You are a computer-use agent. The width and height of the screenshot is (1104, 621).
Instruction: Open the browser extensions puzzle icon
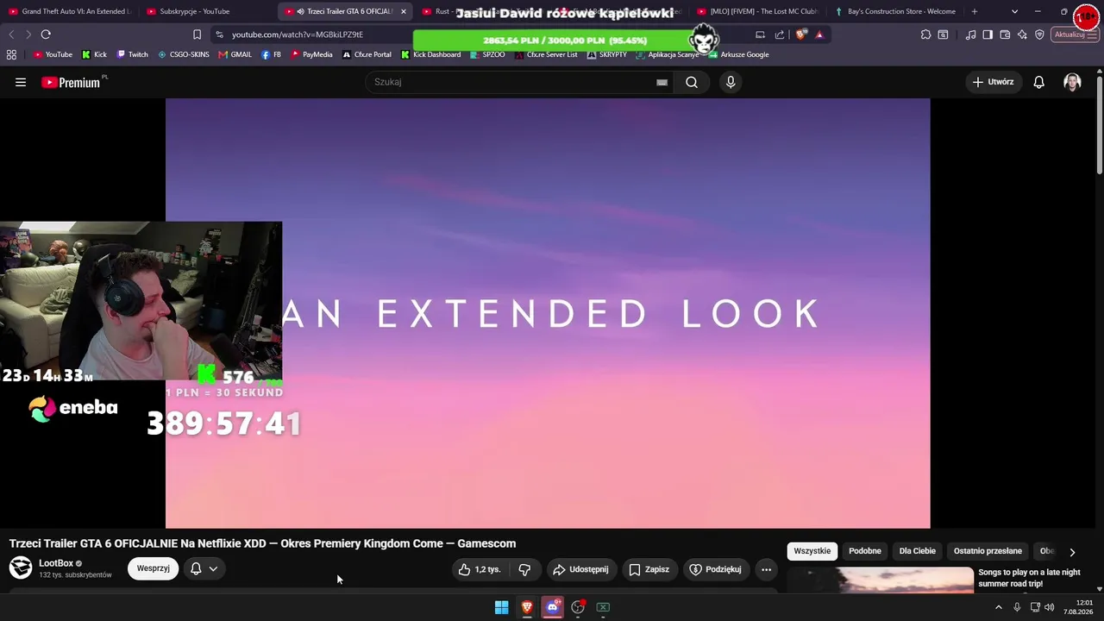click(925, 34)
